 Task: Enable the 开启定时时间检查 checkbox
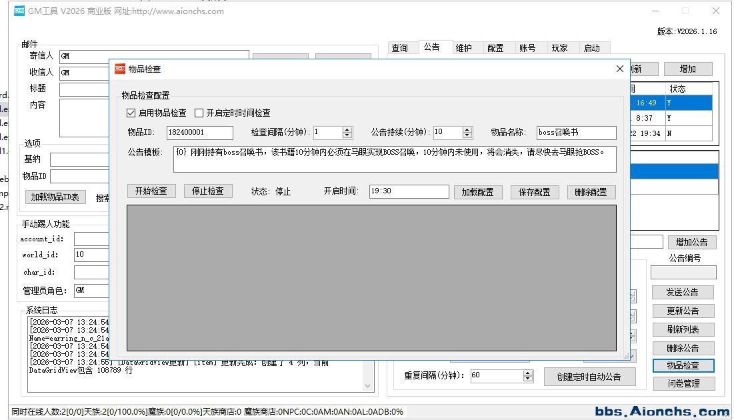199,113
